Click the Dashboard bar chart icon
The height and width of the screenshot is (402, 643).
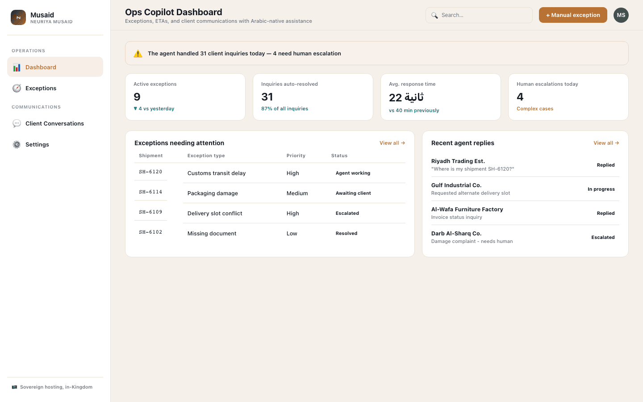pos(17,67)
